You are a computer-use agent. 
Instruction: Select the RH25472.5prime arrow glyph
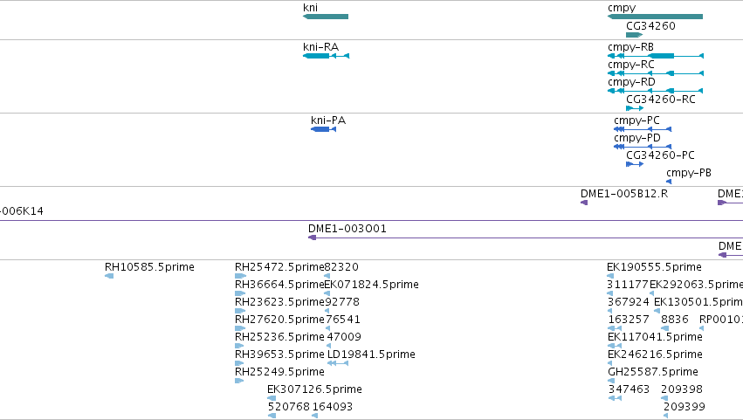(240, 276)
